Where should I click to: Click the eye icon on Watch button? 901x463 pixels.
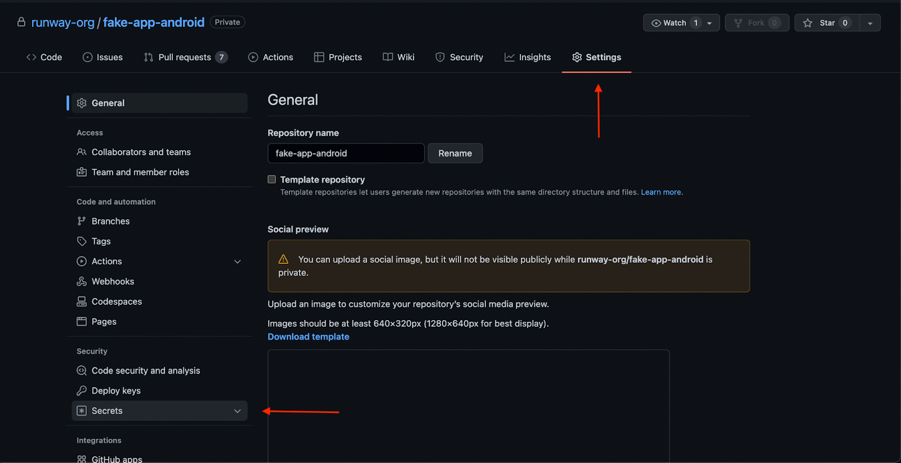pyautogui.click(x=656, y=23)
